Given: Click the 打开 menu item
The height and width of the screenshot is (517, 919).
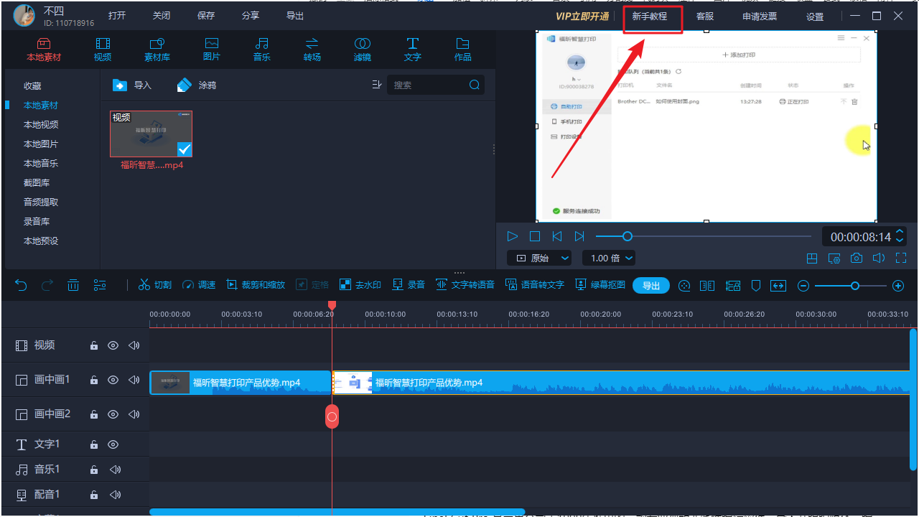Looking at the screenshot, I should 117,16.
